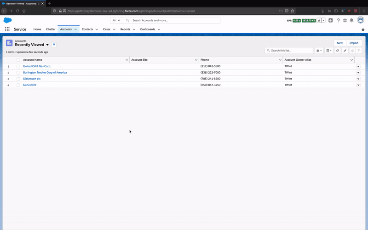Open Burlington Textiles Corp of America account
This screenshot has height=230, width=368.
45,73
